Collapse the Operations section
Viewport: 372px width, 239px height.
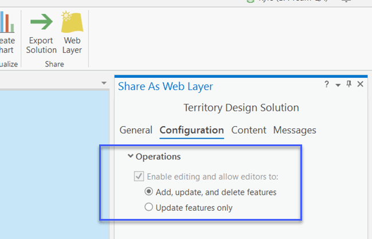click(x=131, y=156)
